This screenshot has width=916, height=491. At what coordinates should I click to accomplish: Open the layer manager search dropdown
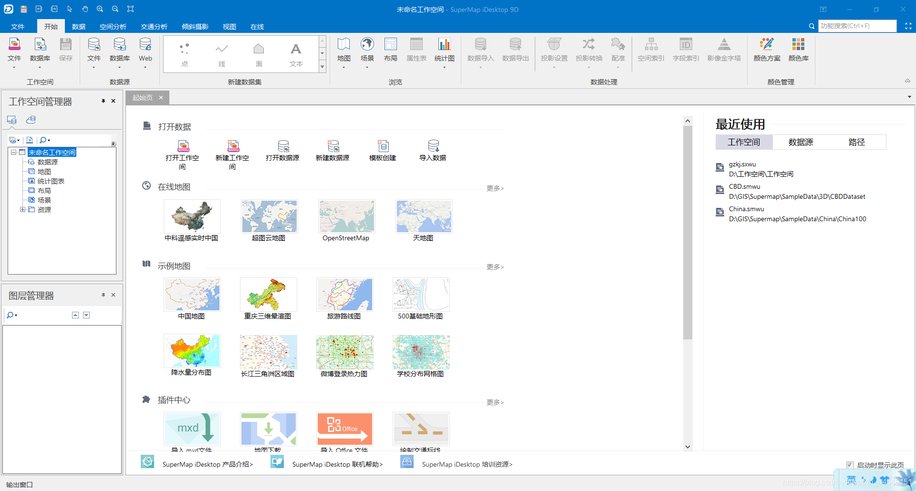click(x=12, y=315)
